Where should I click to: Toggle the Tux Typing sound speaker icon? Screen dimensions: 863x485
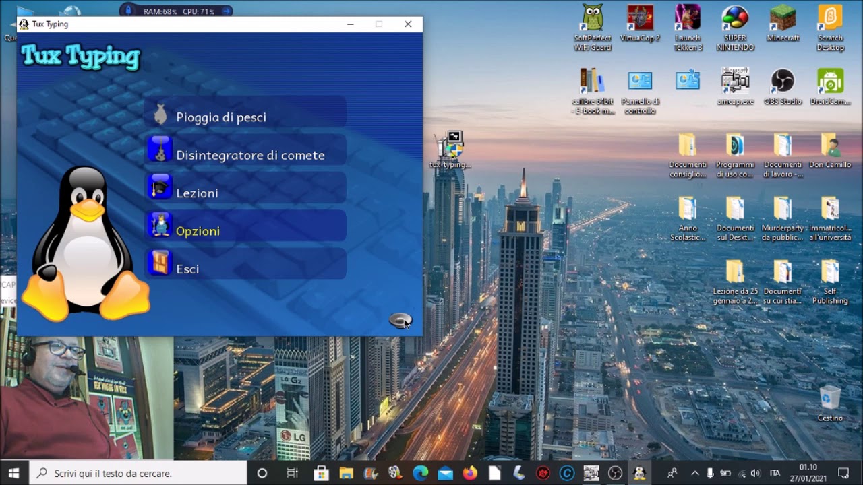pos(400,320)
